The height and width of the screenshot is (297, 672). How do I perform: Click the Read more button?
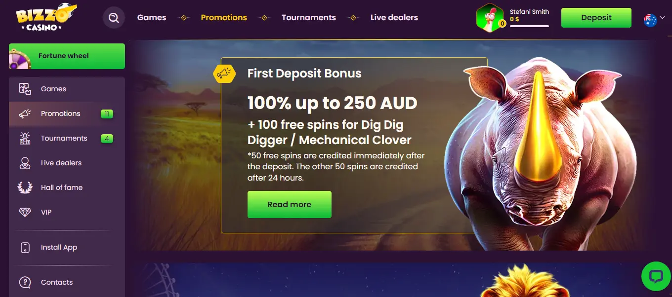click(290, 204)
